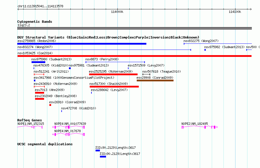Click the NXPE4 NM_001077639 gene model
Image resolution: width=260 pixels, height=168 pixels.
[69, 127]
